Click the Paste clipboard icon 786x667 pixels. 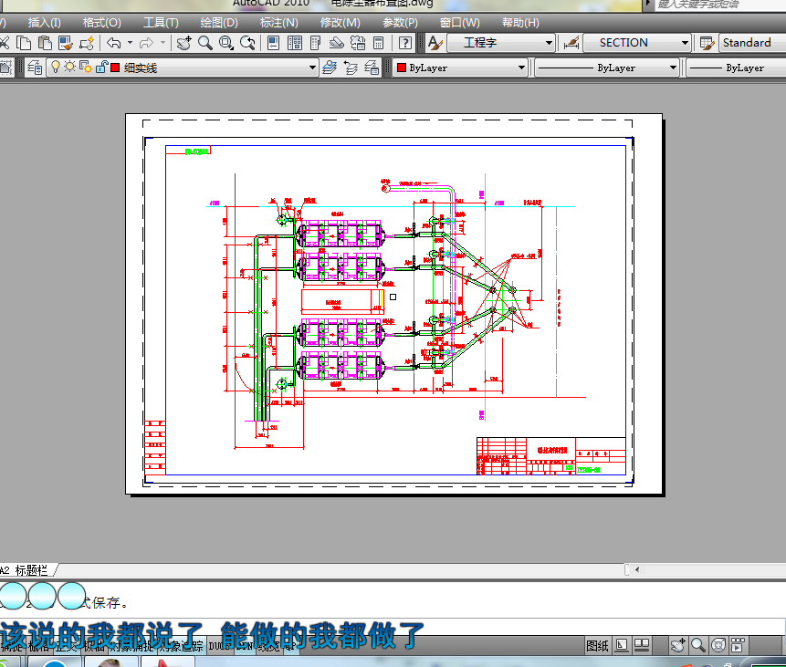click(46, 43)
